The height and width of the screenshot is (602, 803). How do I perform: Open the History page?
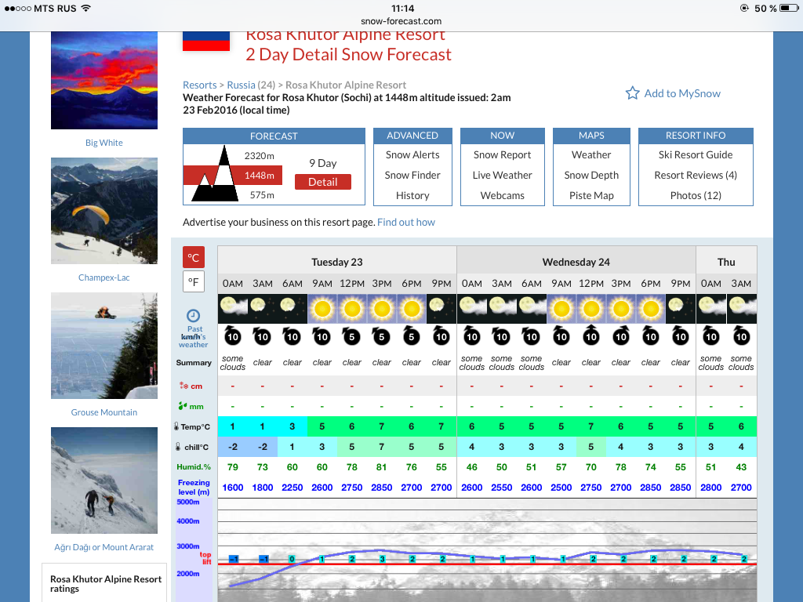[412, 195]
